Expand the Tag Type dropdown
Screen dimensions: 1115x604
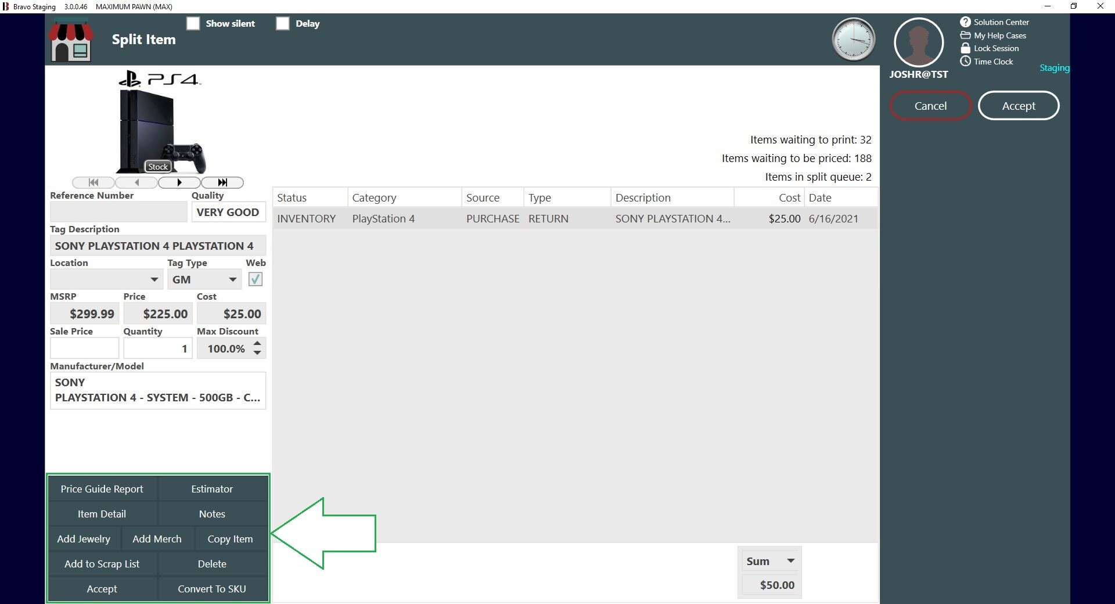[233, 279]
